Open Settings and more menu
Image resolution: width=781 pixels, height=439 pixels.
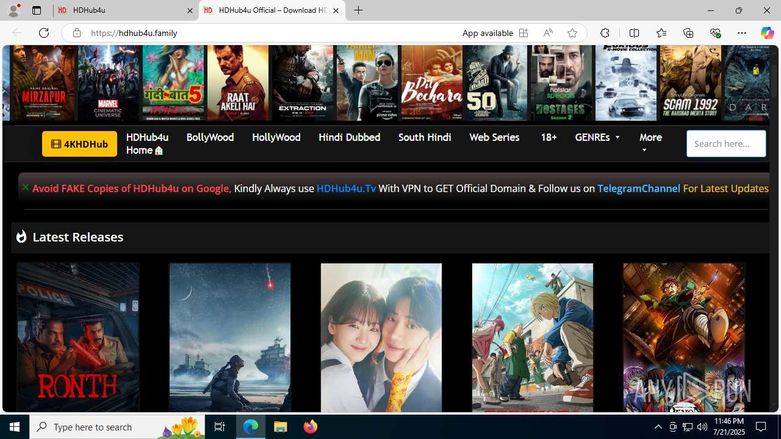point(741,33)
